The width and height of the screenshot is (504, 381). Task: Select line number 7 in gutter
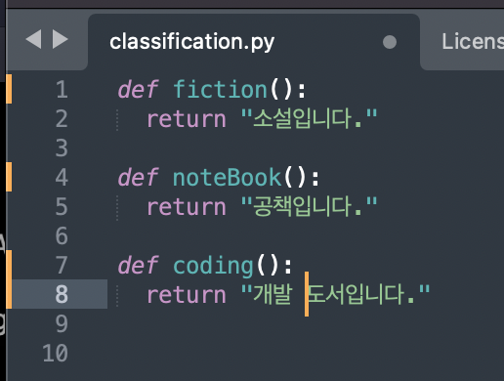pos(62,265)
